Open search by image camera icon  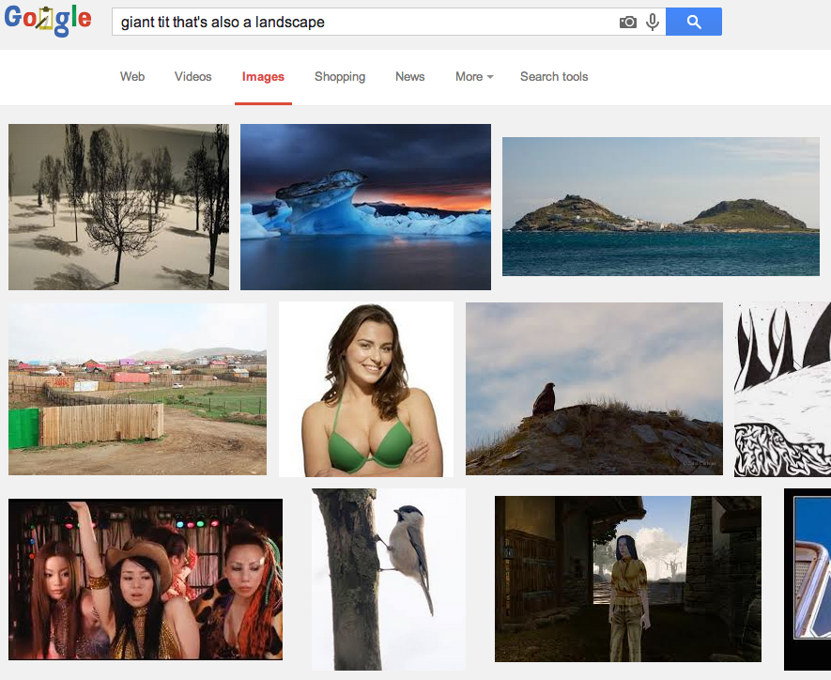coord(628,22)
